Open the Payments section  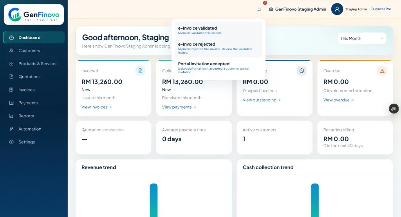[x=34, y=102]
